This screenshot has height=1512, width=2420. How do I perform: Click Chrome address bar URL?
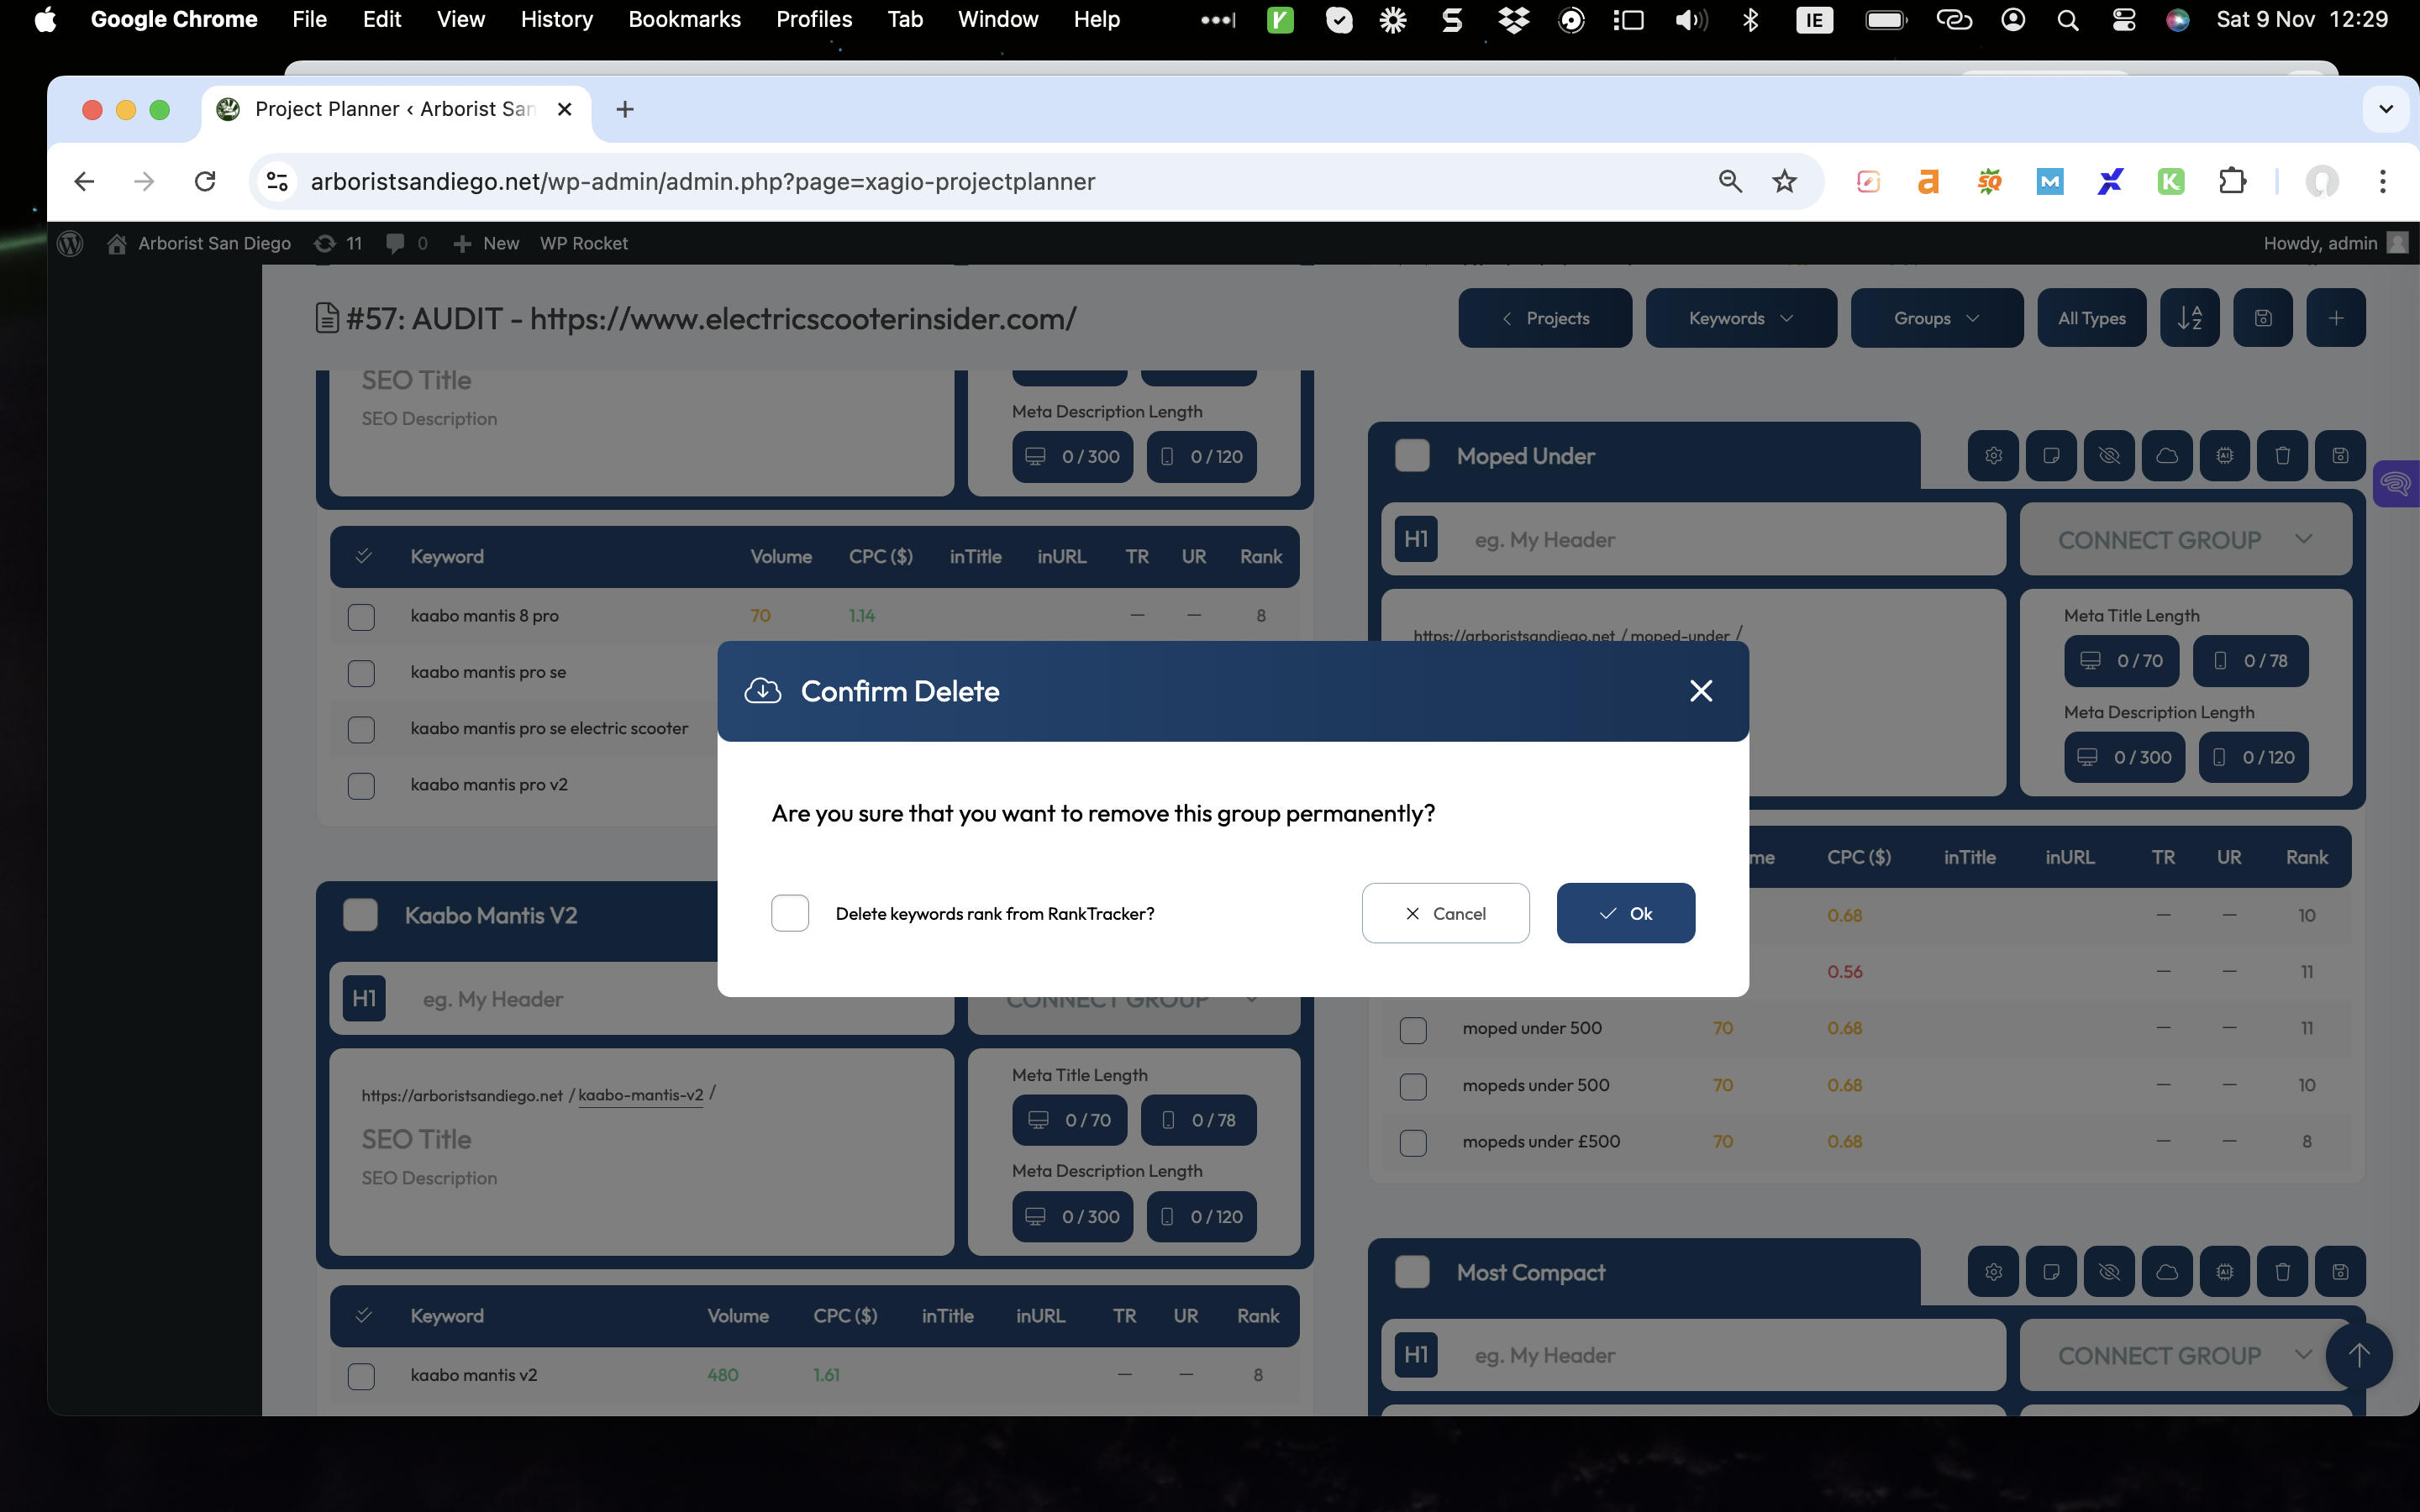[x=703, y=181]
